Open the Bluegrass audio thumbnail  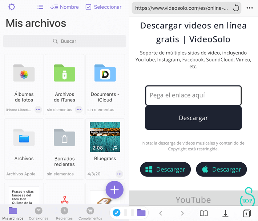click(x=105, y=137)
